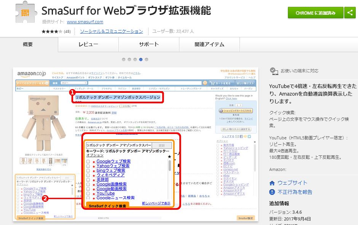Click the ユーザー数: 33,431 人 text
Viewport: 358px width, 225px height.
click(173, 31)
